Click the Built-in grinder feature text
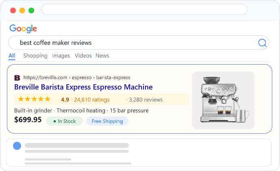Viewport: 280px width, 171px height. (33, 110)
